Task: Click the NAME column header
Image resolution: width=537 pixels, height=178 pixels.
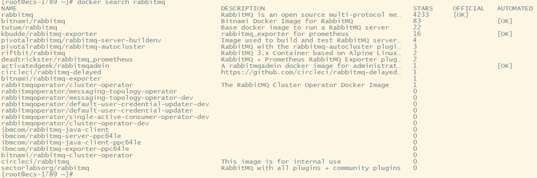Action: (x=9, y=8)
